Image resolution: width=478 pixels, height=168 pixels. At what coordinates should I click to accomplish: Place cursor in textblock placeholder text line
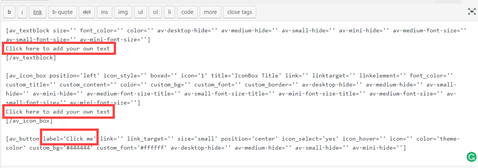point(58,48)
